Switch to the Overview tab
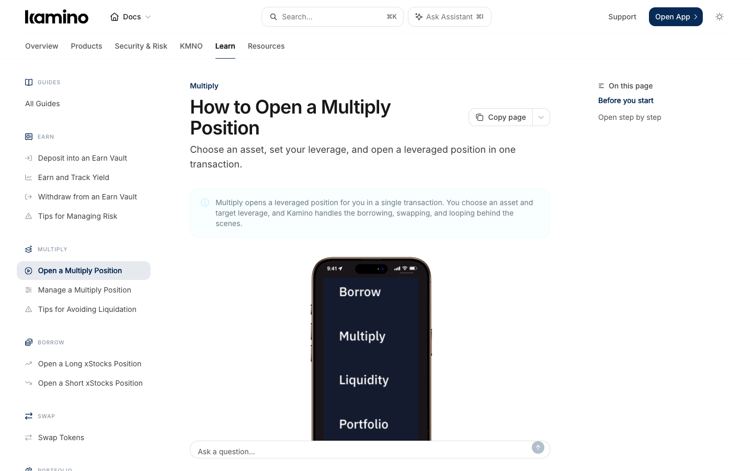The height and width of the screenshot is (471, 753). tap(42, 46)
